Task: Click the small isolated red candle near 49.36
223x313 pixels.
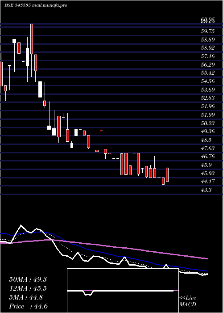Action: [x=101, y=131]
